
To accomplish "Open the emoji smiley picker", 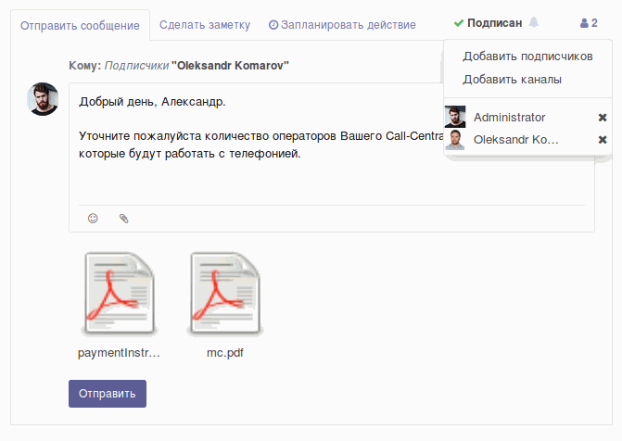I will [93, 219].
